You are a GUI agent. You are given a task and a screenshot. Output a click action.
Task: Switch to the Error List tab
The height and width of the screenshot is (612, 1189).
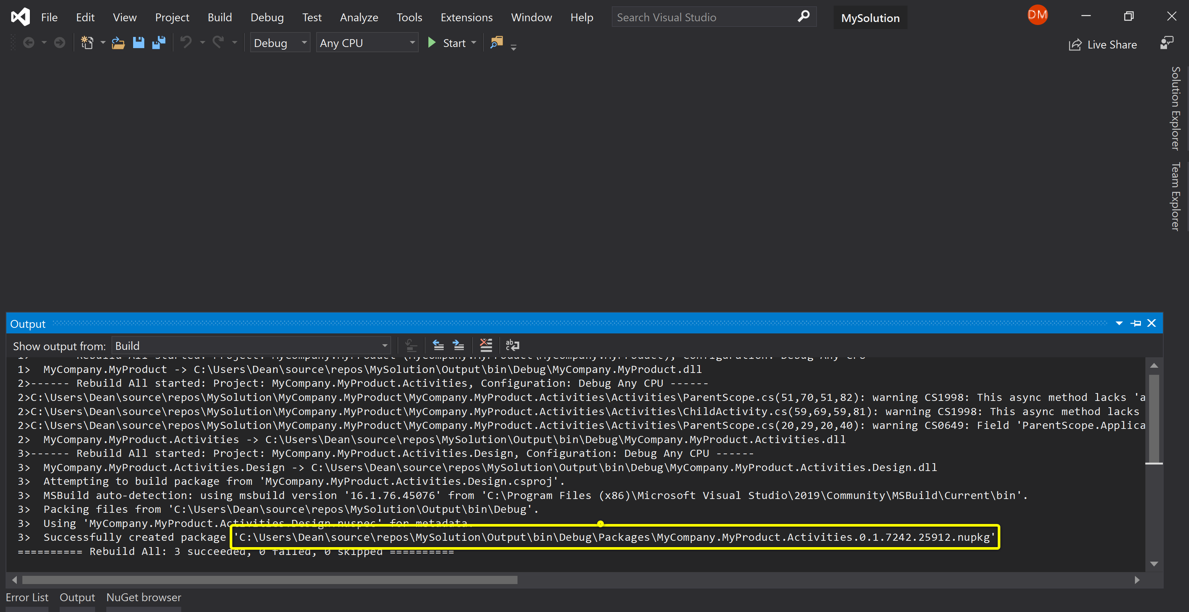click(27, 597)
